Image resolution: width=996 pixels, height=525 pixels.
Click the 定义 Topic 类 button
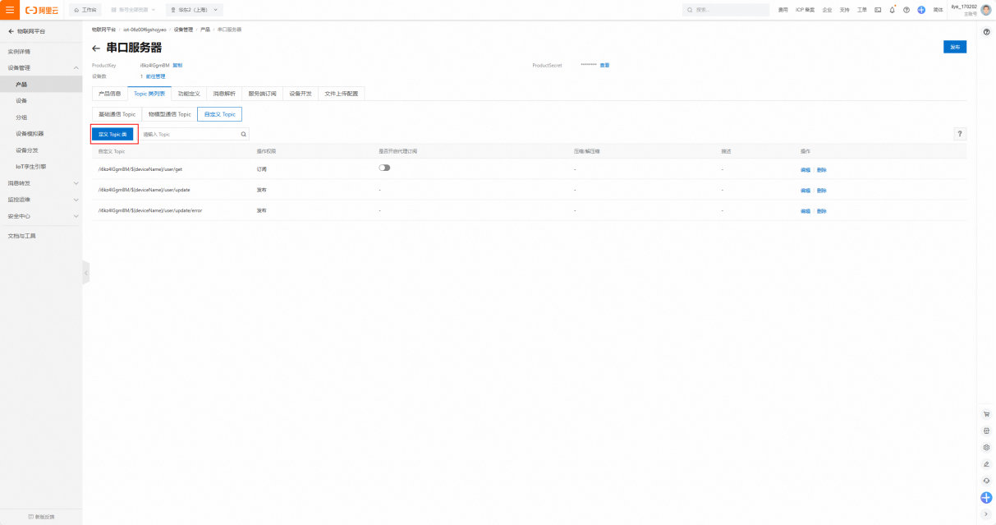(113, 134)
